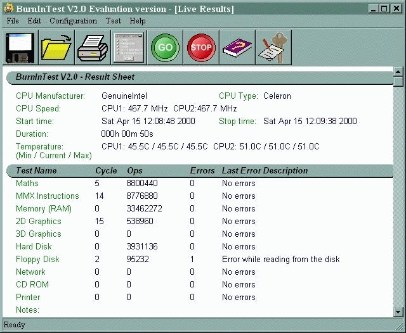This screenshot has width=406, height=333.
Task: Click the scrollbar down arrow
Action: coord(398,311)
